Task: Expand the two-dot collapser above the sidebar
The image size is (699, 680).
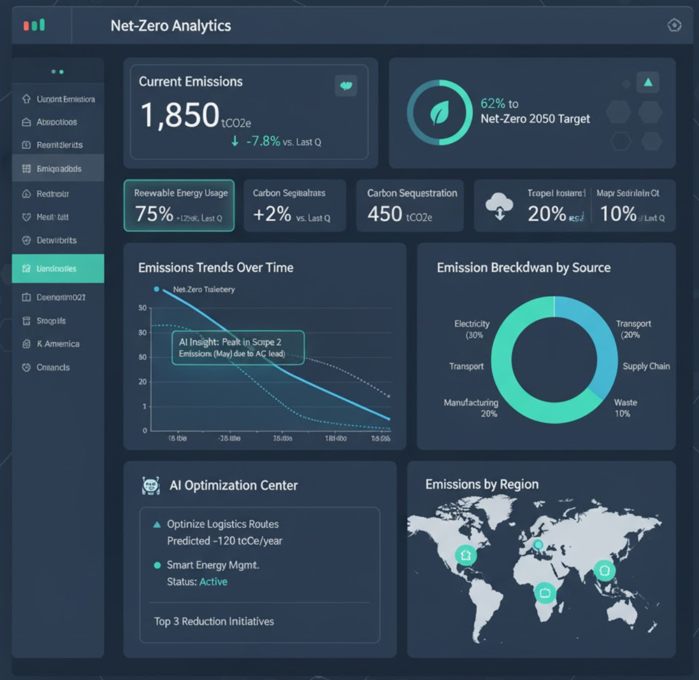Action: pos(58,71)
